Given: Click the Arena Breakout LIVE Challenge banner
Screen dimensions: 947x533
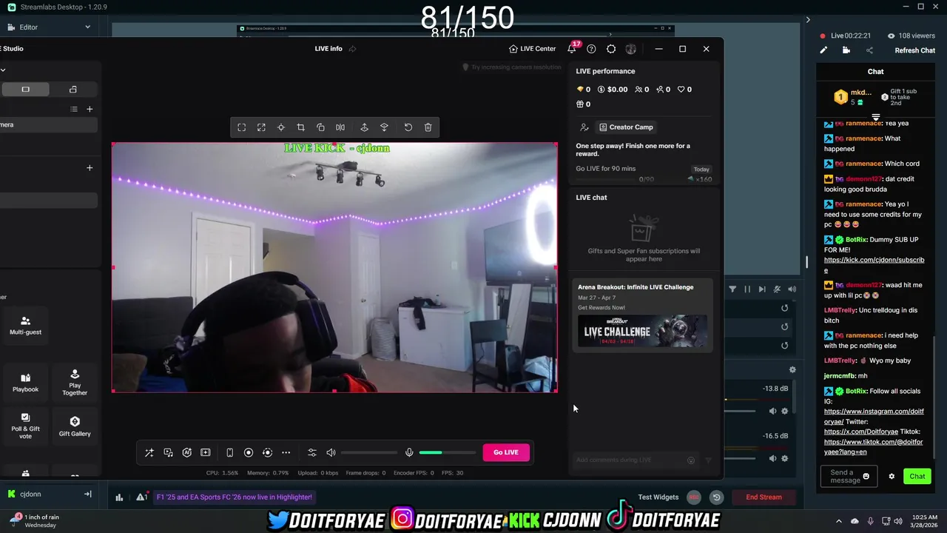Looking at the screenshot, I should coord(642,331).
